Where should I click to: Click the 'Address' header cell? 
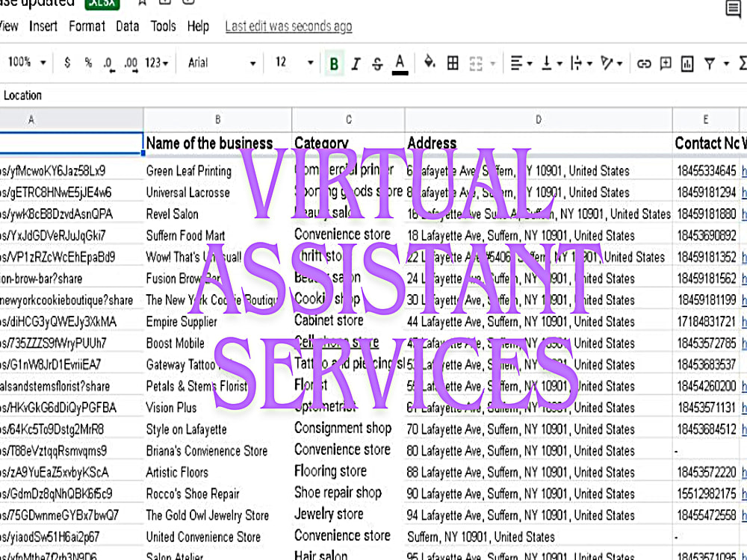[539, 143]
